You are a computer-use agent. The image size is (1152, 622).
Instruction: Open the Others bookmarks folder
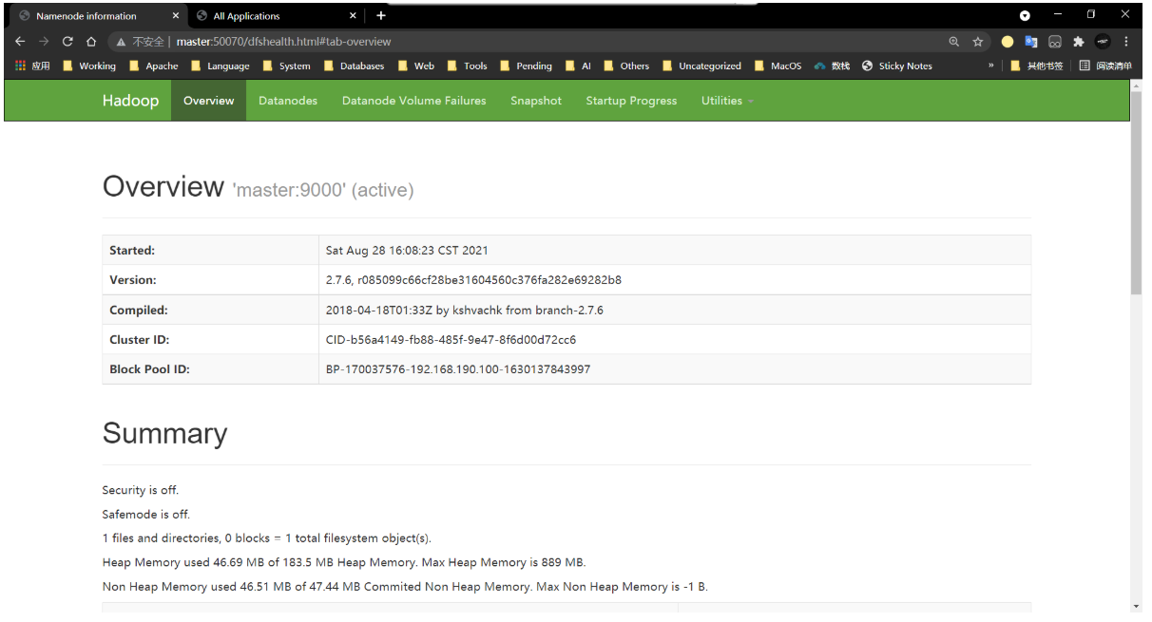tap(626, 66)
